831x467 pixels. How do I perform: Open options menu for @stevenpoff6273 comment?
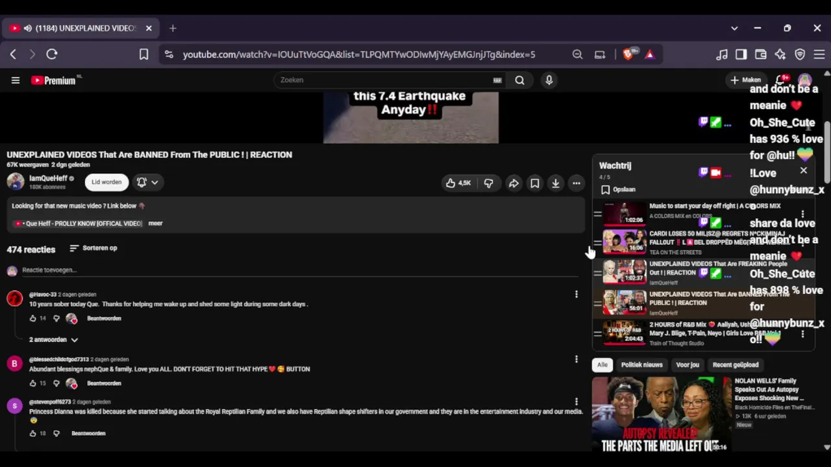pyautogui.click(x=576, y=402)
